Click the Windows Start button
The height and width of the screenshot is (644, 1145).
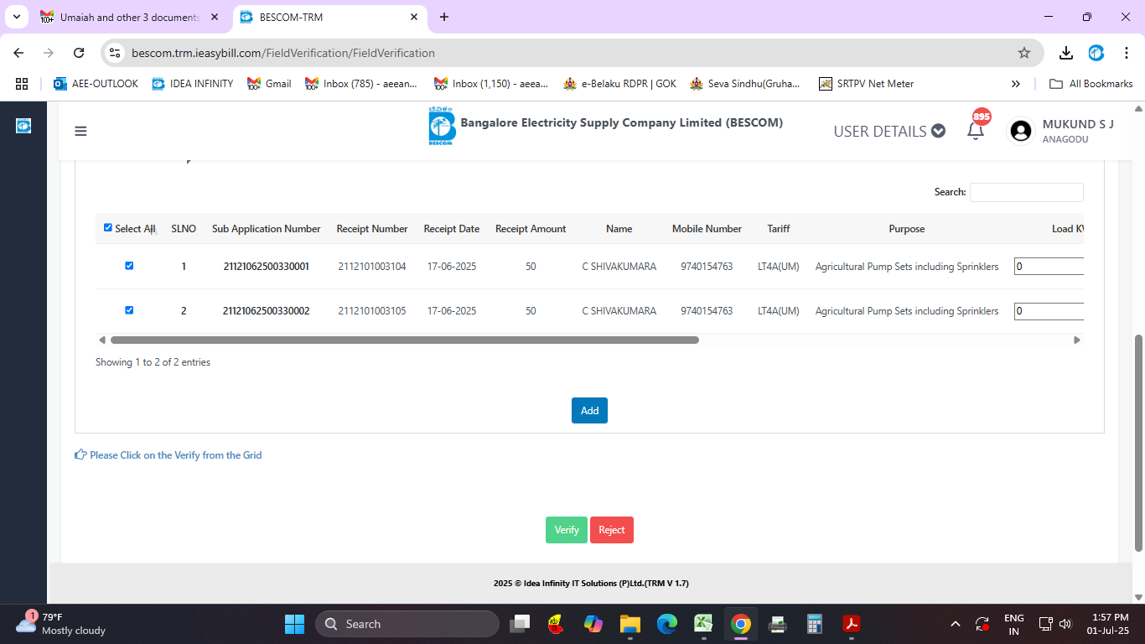[x=294, y=624]
